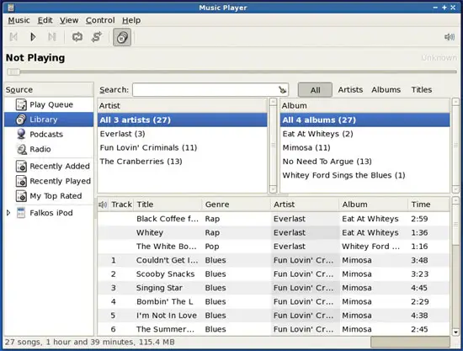
Task: Skip to the next track
Action: coord(51,37)
